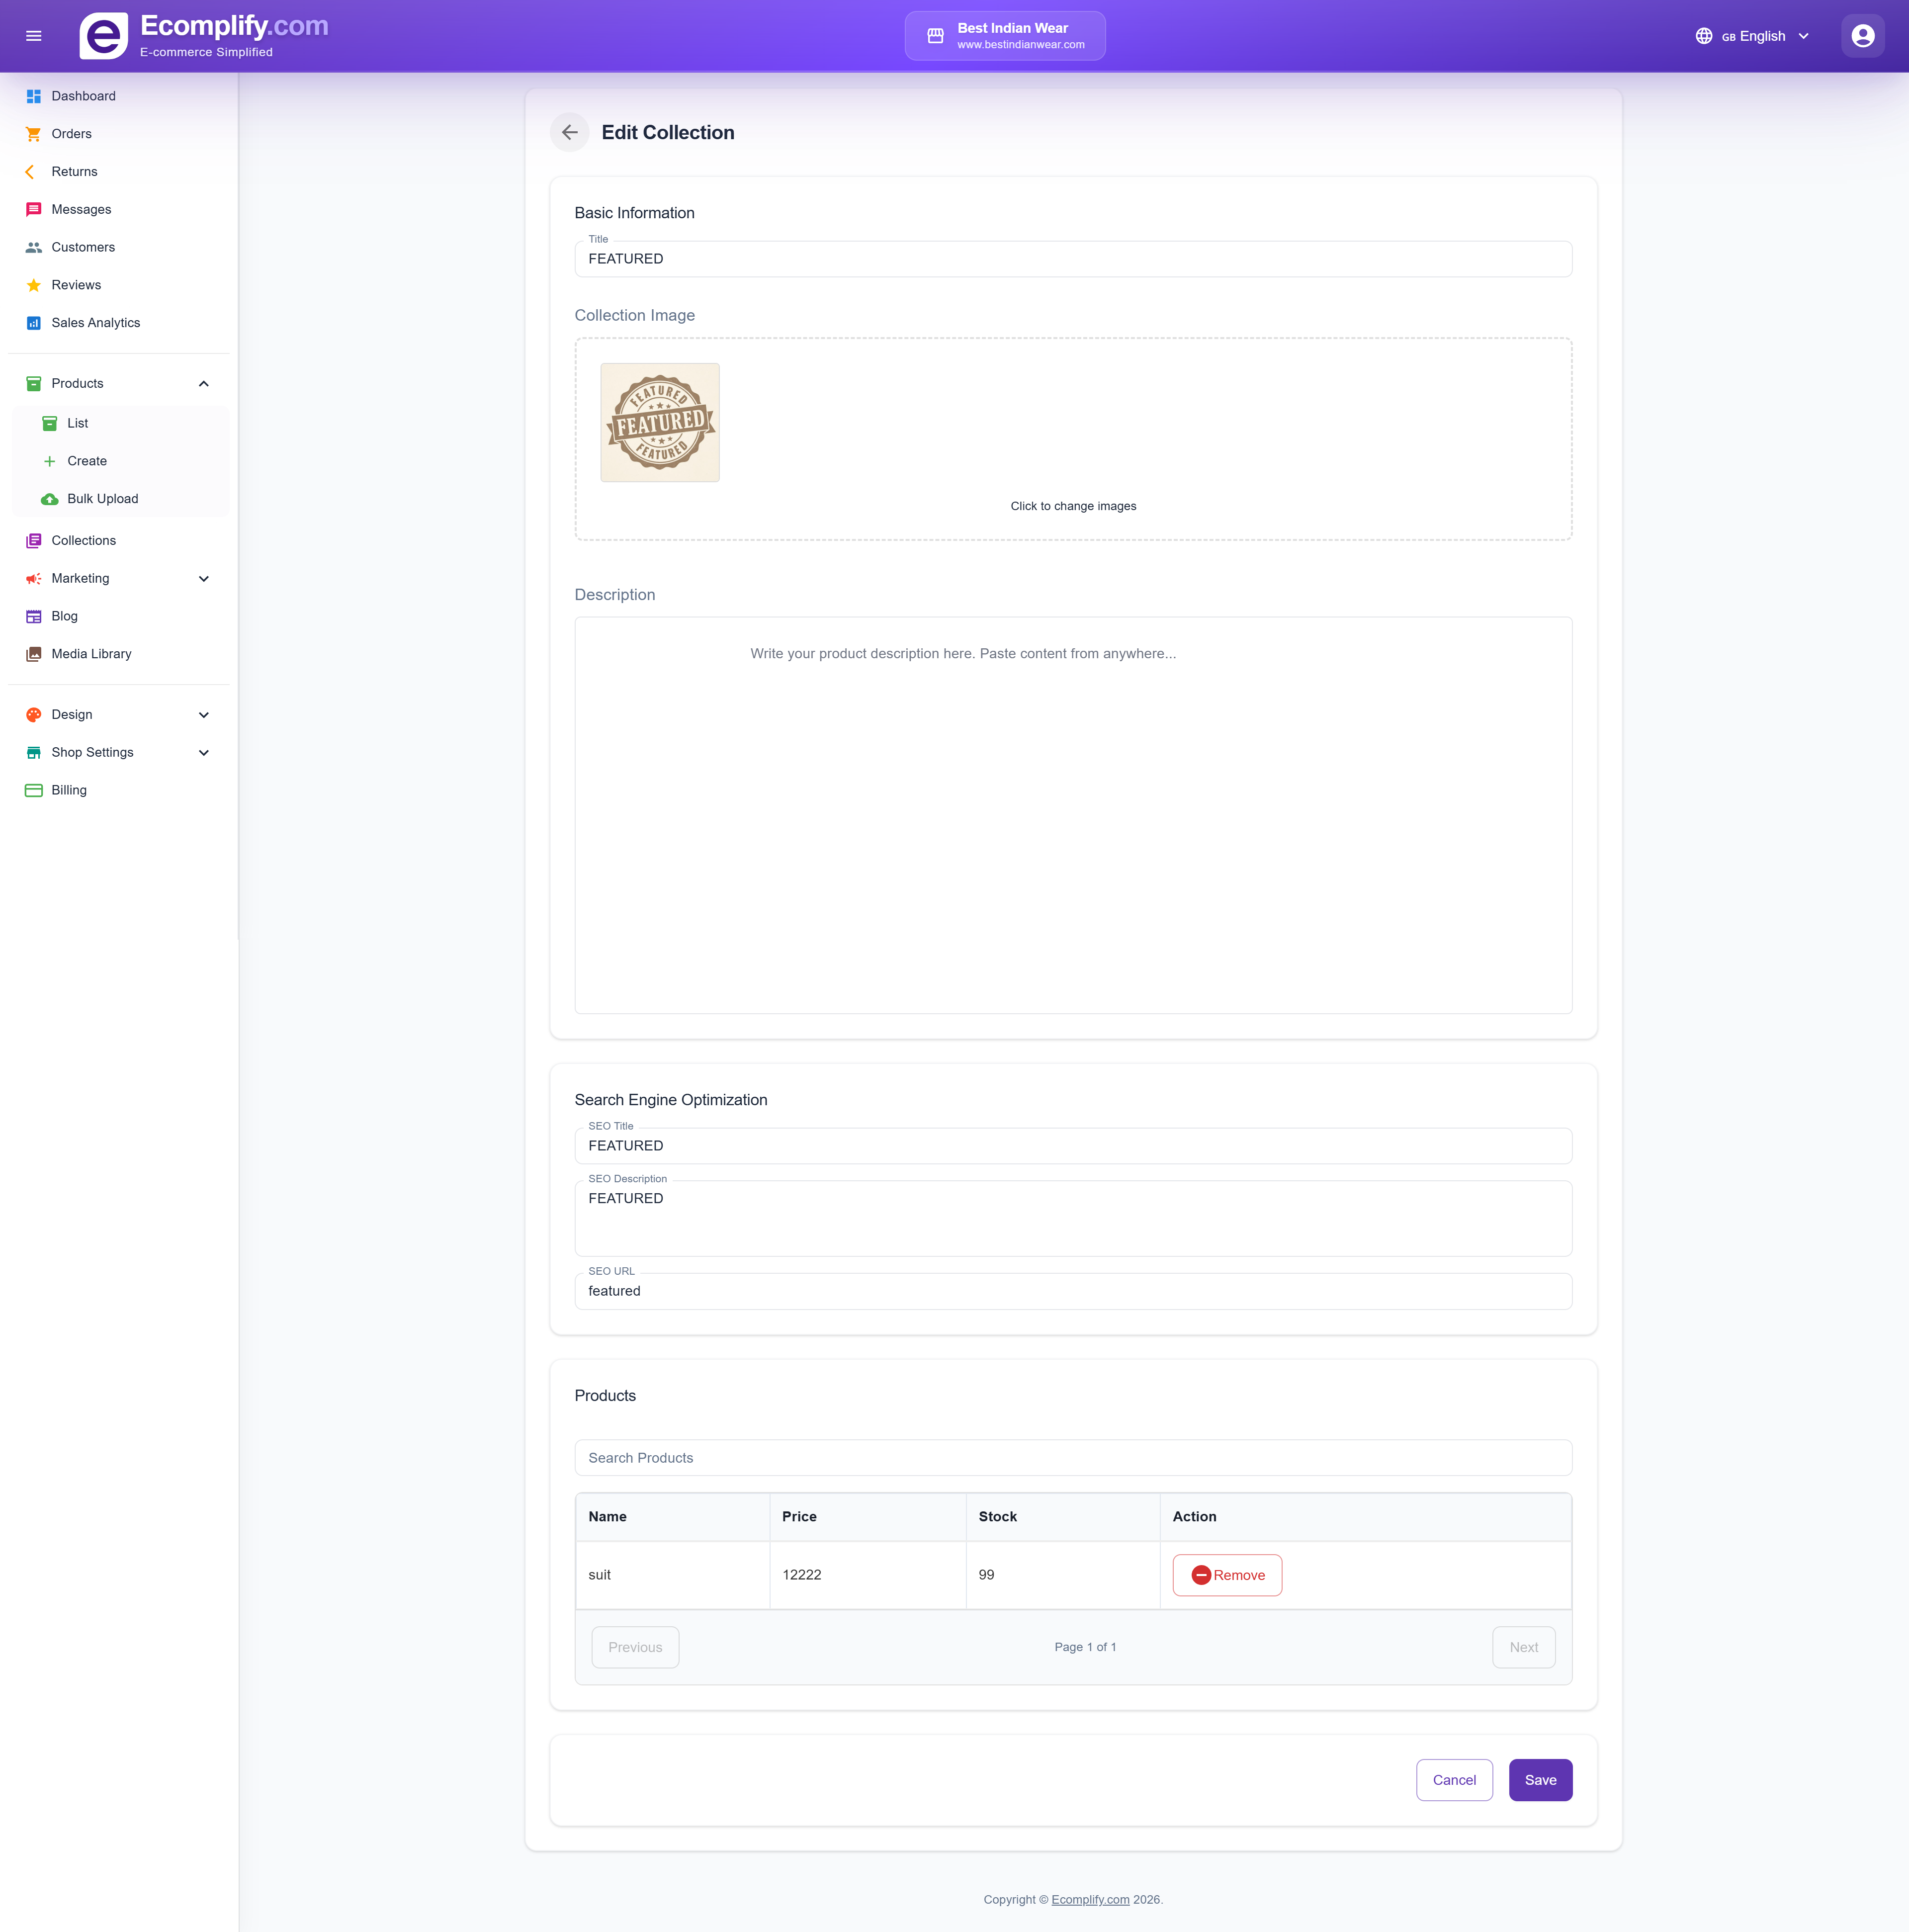This screenshot has width=1909, height=1932.
Task: Go to Sales Analytics menu item
Action: coord(95,323)
